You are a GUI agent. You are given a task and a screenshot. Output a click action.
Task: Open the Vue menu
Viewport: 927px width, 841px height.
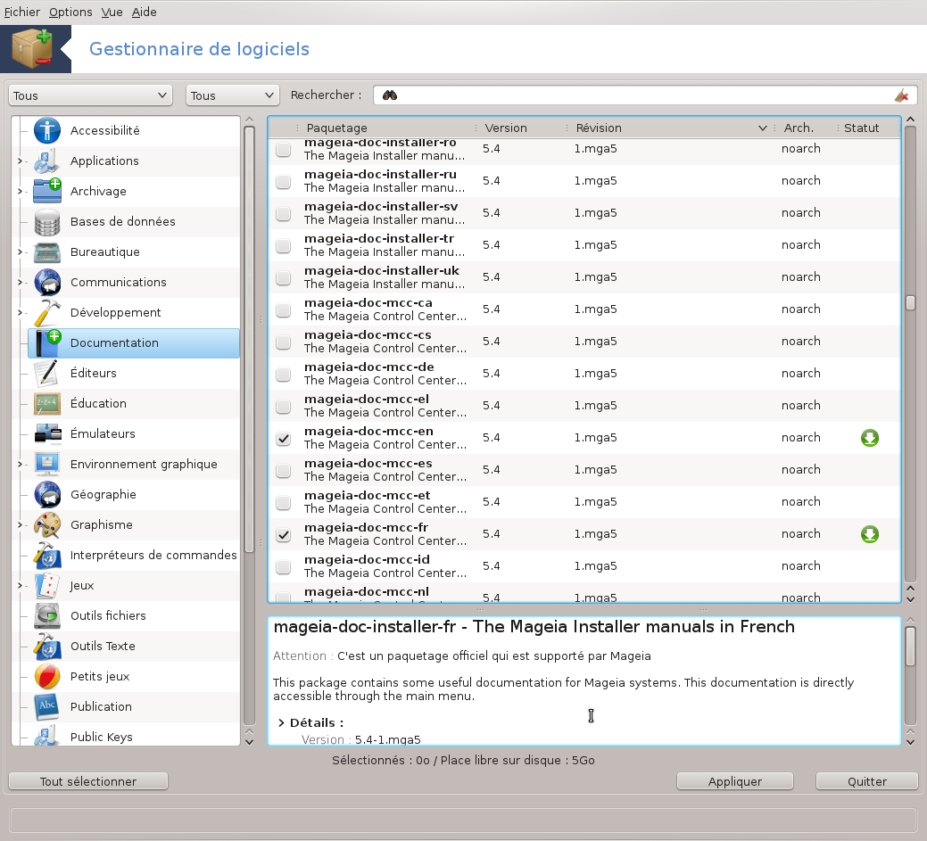point(112,12)
